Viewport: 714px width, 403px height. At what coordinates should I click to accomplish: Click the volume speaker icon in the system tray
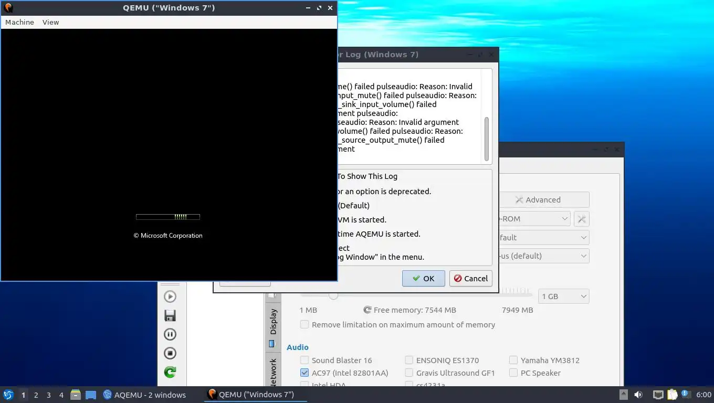[638, 395]
